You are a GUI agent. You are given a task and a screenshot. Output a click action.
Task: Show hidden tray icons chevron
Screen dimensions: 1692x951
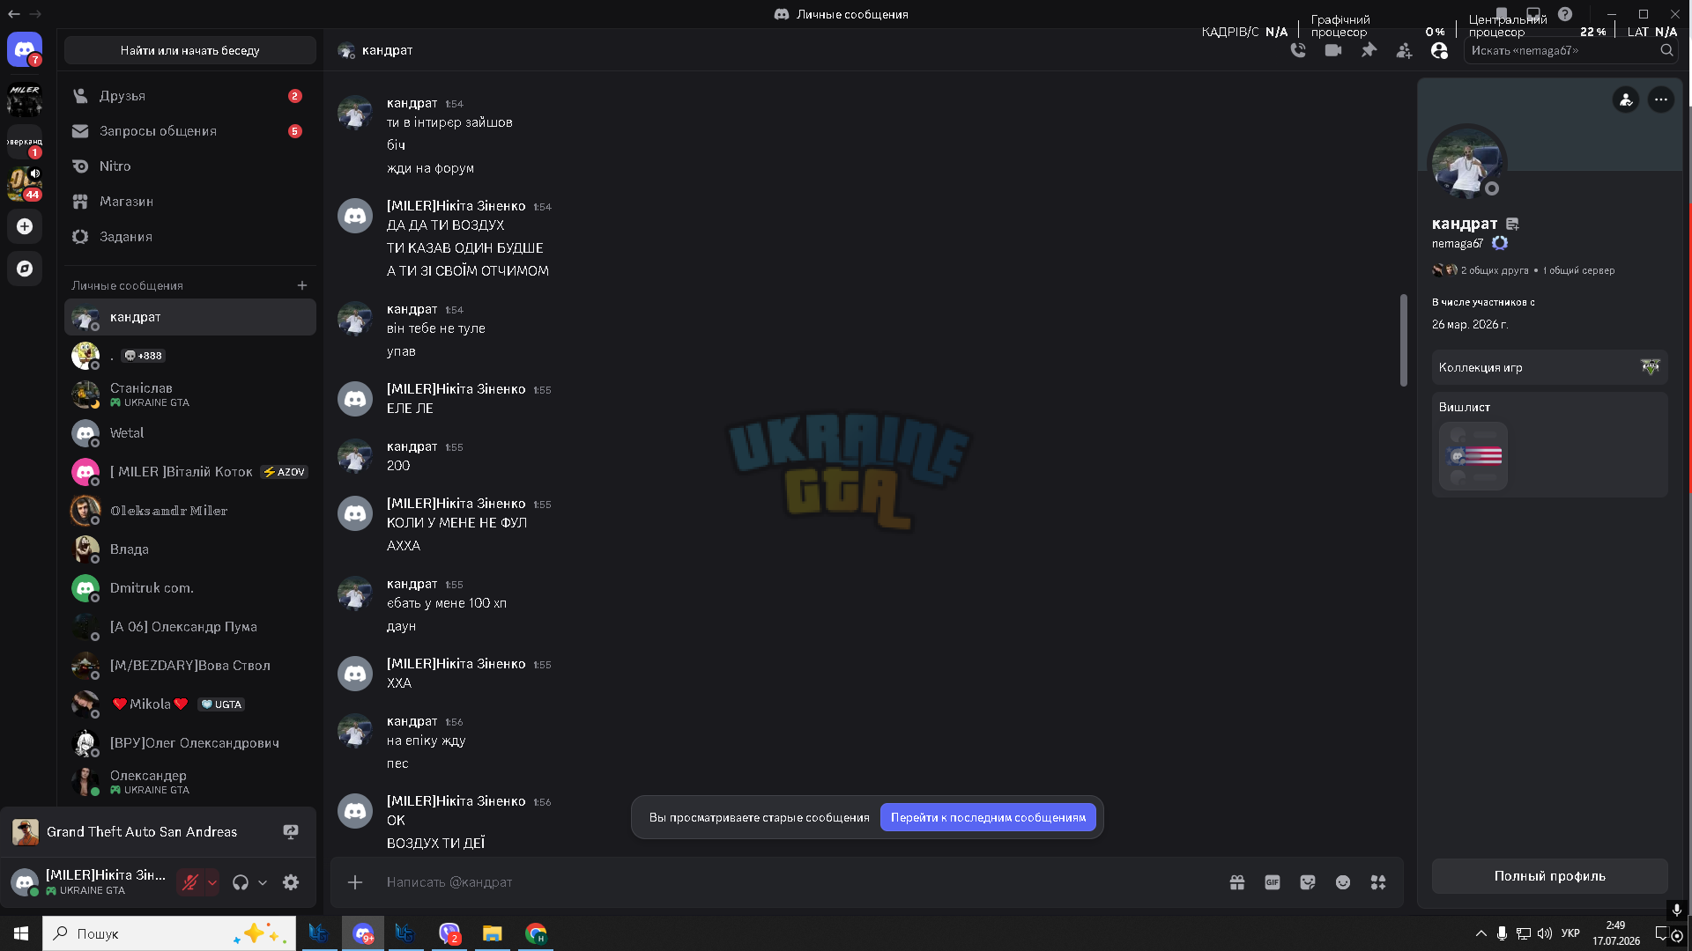click(x=1481, y=933)
